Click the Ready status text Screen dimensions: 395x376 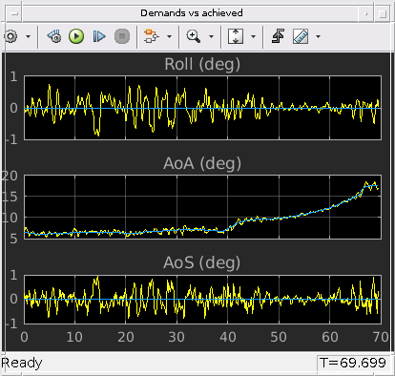pos(22,363)
